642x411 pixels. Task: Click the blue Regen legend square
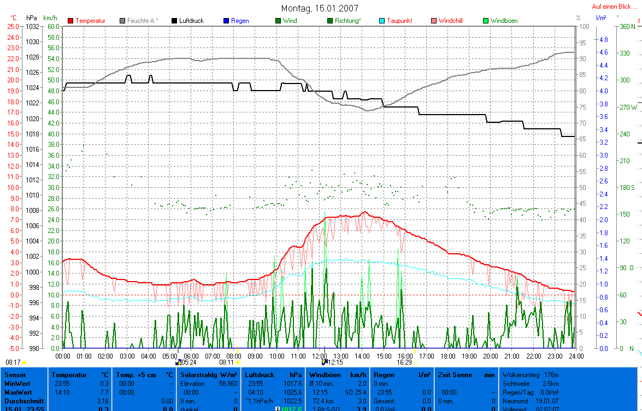[226, 21]
